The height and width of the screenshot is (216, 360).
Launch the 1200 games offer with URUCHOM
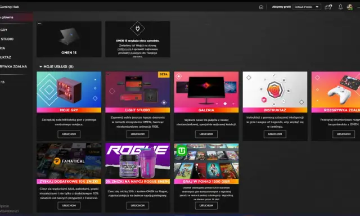(x=206, y=205)
